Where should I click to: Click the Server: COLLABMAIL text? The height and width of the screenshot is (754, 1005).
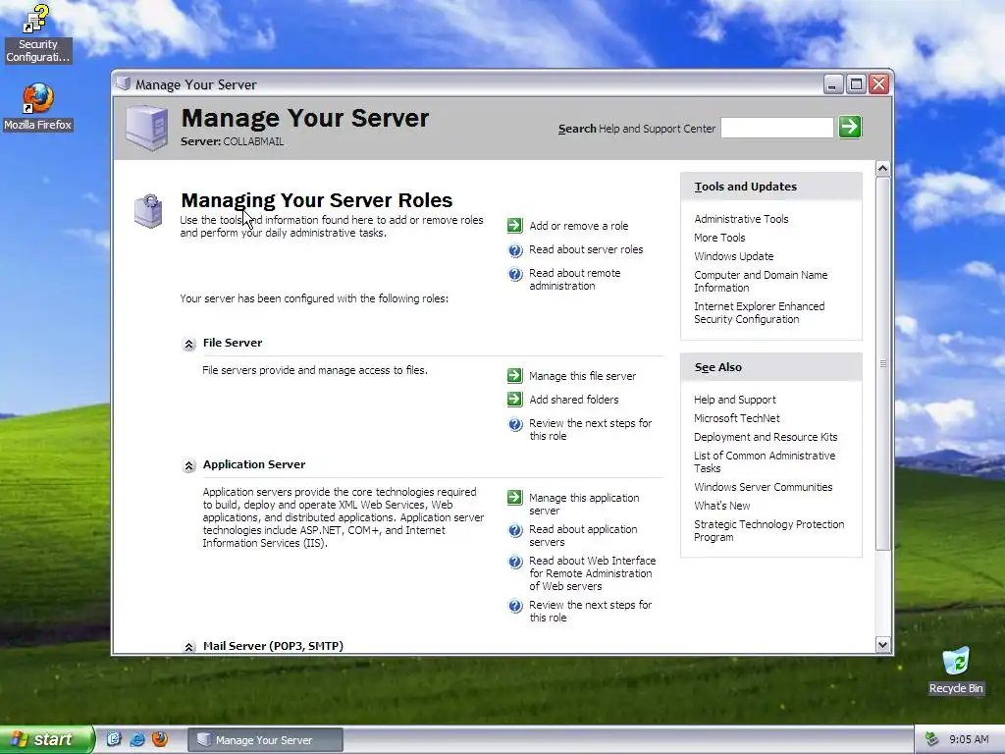pyautogui.click(x=232, y=141)
